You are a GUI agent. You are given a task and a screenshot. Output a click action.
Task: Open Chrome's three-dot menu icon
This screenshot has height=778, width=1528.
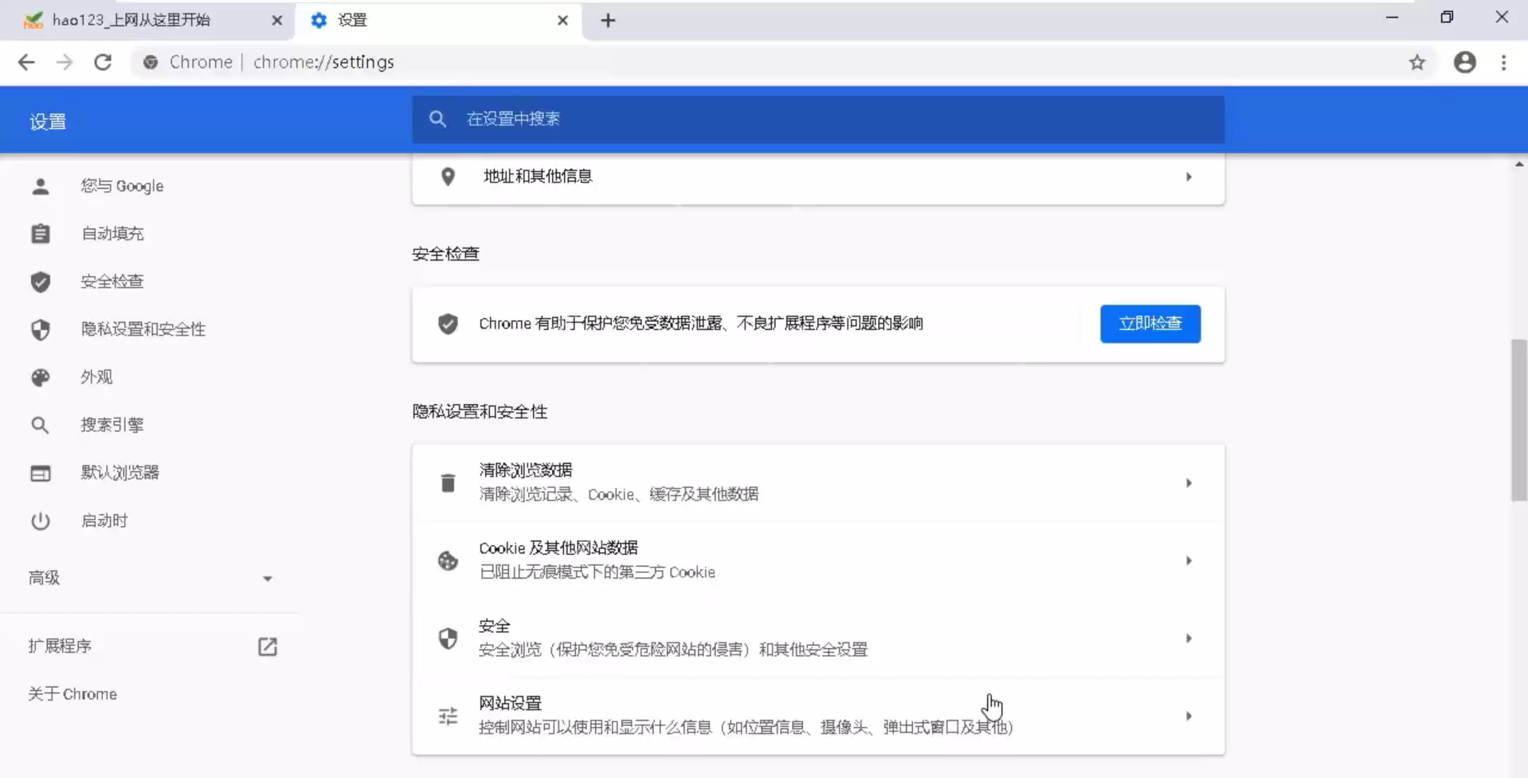(x=1505, y=61)
